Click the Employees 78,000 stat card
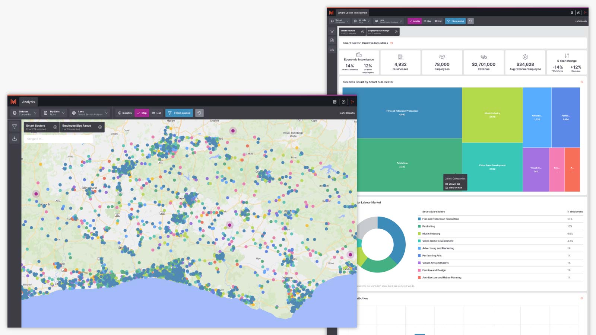This screenshot has width=596, height=335. pos(442,63)
